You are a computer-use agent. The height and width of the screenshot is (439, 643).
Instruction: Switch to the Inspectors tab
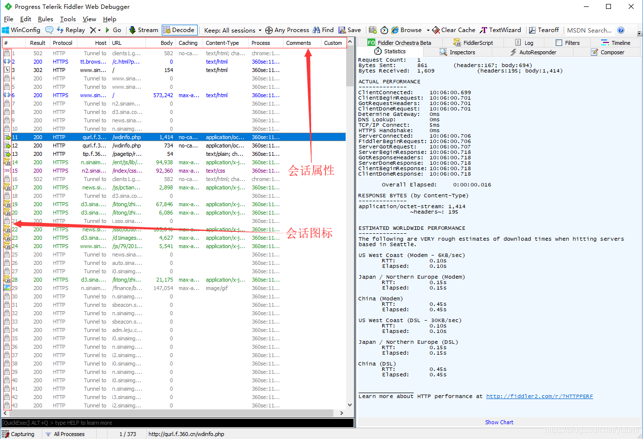pyautogui.click(x=458, y=52)
